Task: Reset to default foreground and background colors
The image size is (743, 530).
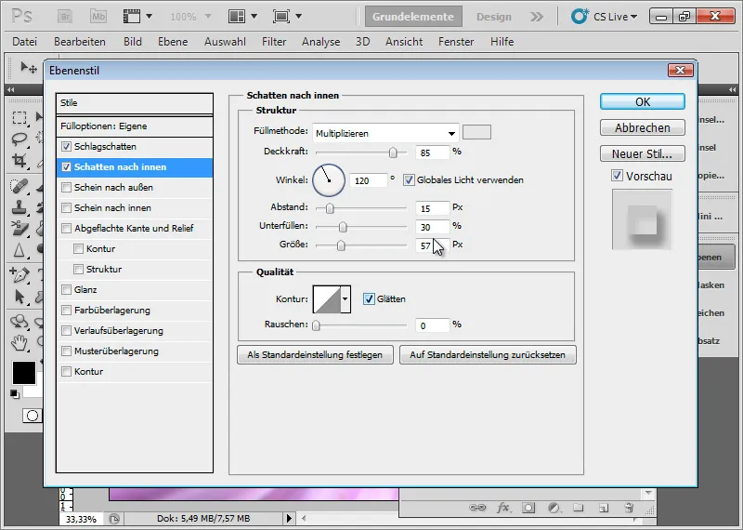Action: pyautogui.click(x=15, y=394)
